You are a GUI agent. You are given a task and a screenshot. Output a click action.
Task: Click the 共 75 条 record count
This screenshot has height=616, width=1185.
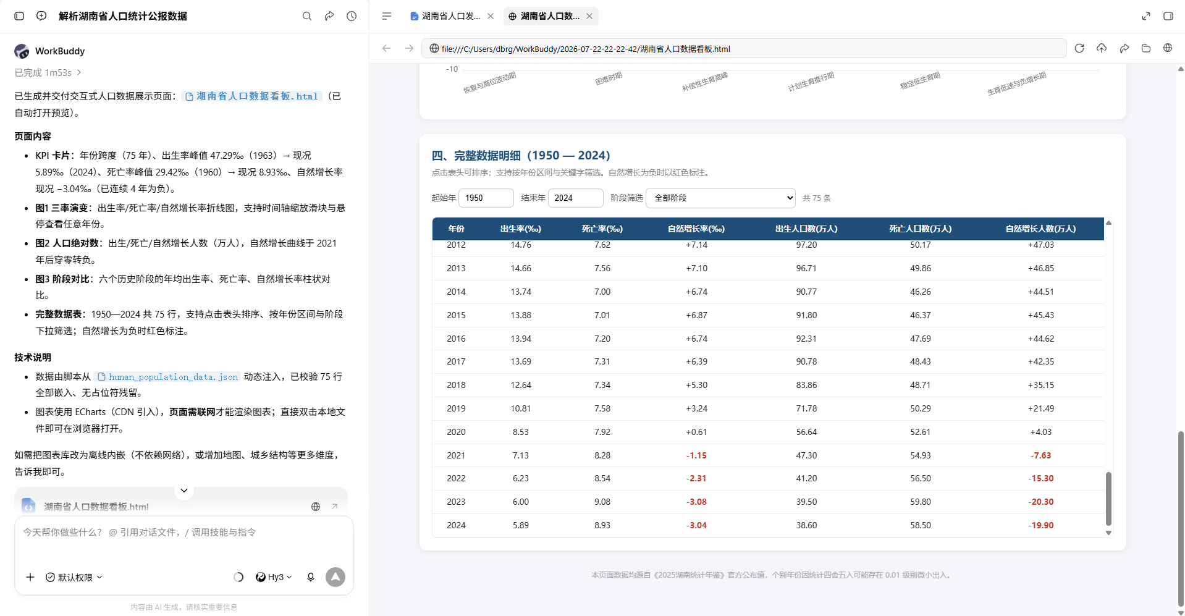[x=817, y=198]
